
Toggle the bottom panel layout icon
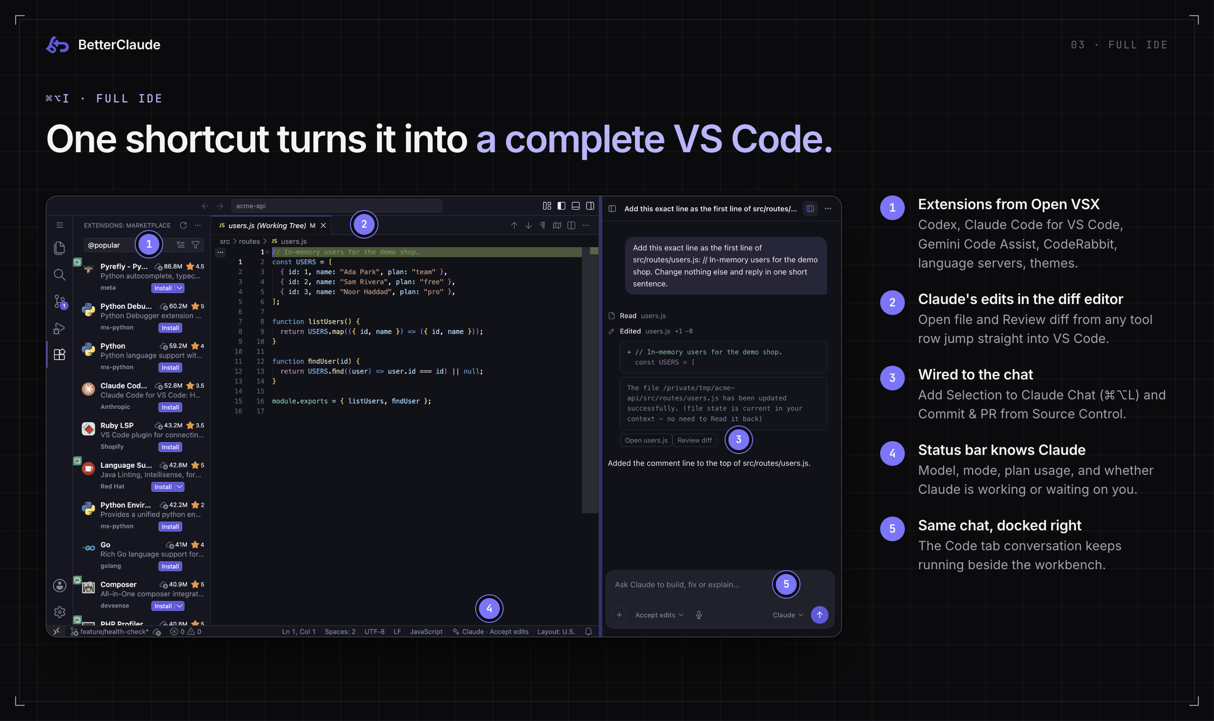(575, 205)
